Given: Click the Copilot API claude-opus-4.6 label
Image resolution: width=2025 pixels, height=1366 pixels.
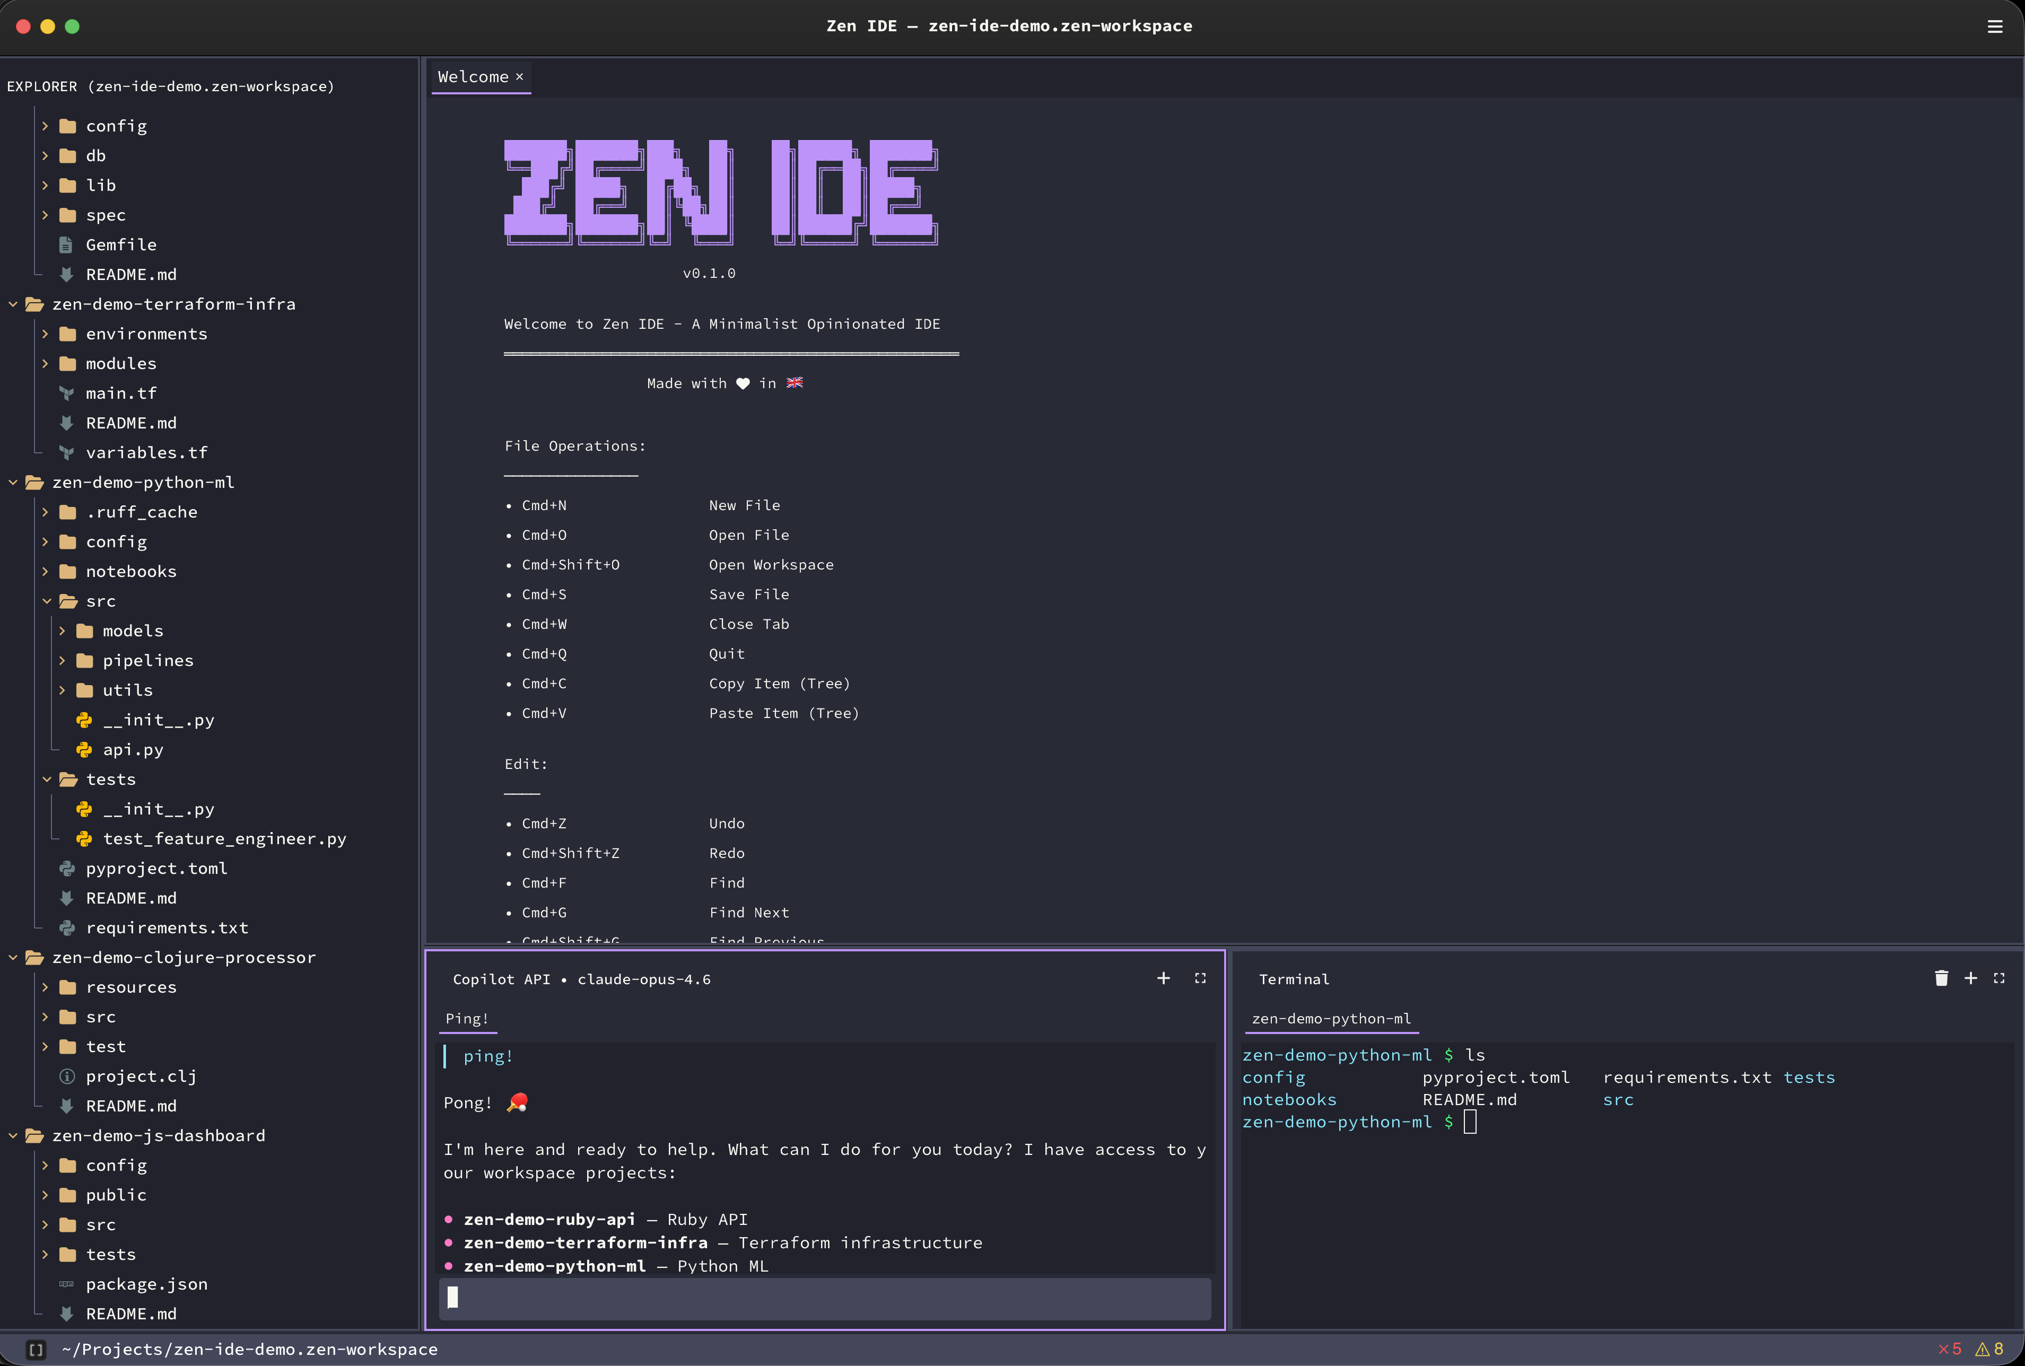Looking at the screenshot, I should (581, 979).
